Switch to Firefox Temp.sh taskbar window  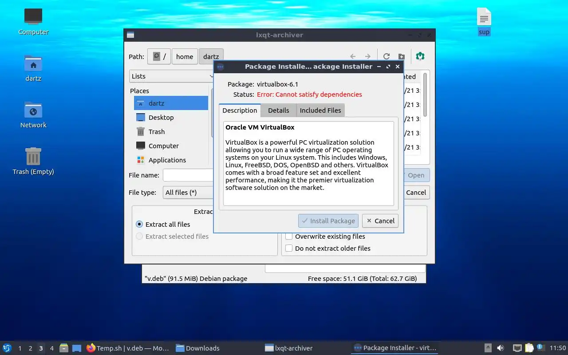point(128,348)
